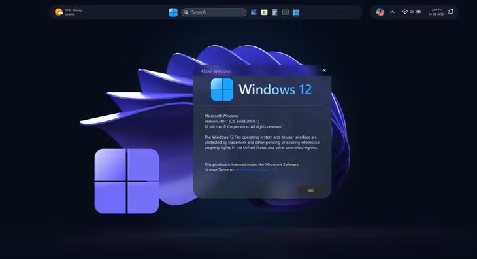Launch the Photos app from the taskbar
Screen dimensions: 477x259
coord(254,12)
